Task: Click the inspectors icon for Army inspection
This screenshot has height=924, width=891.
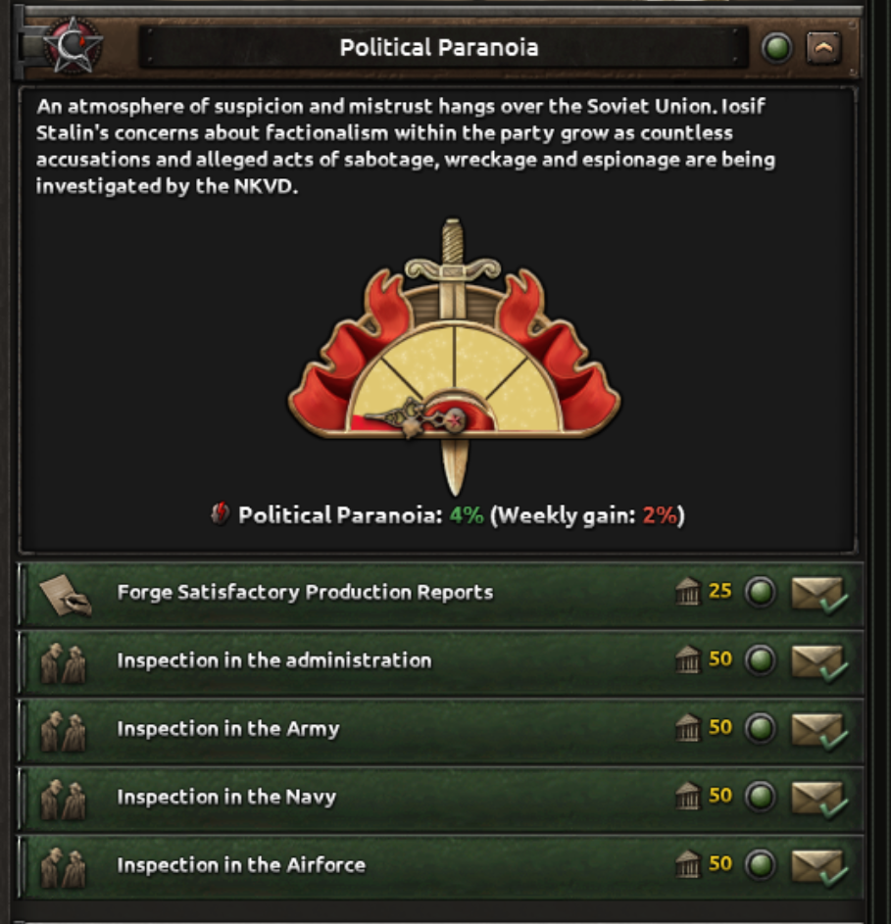Action: click(63, 730)
